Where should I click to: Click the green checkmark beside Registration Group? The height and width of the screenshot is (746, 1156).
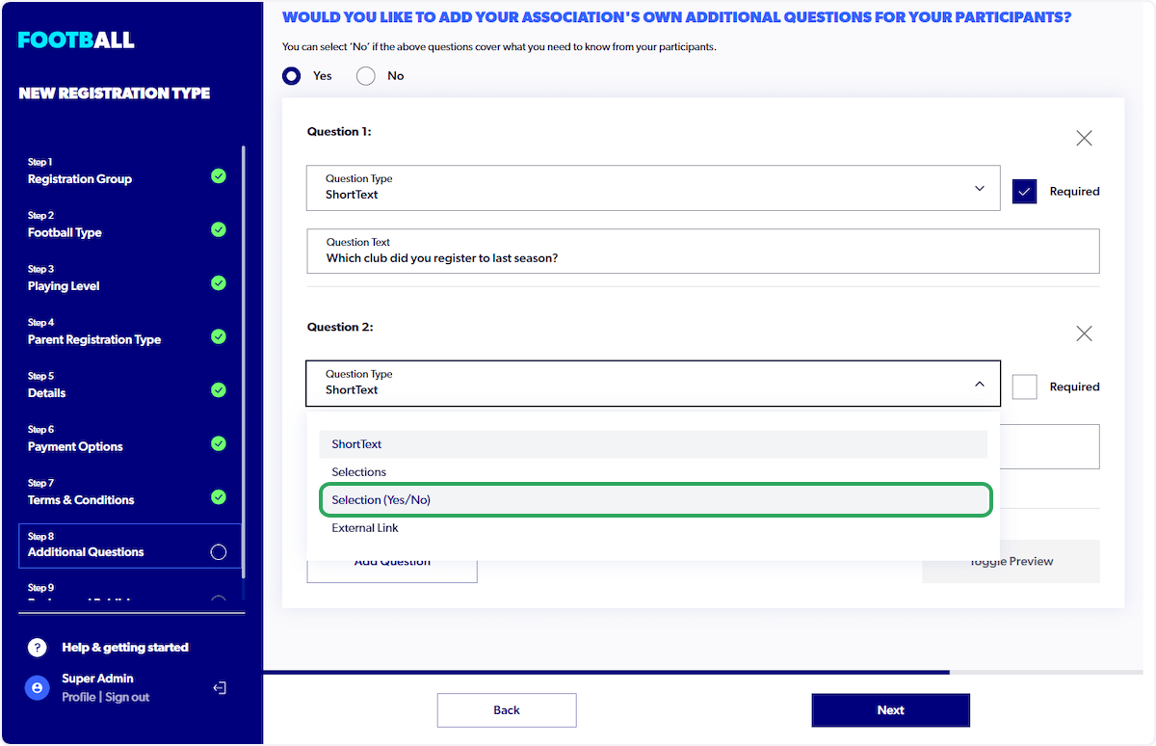(219, 176)
